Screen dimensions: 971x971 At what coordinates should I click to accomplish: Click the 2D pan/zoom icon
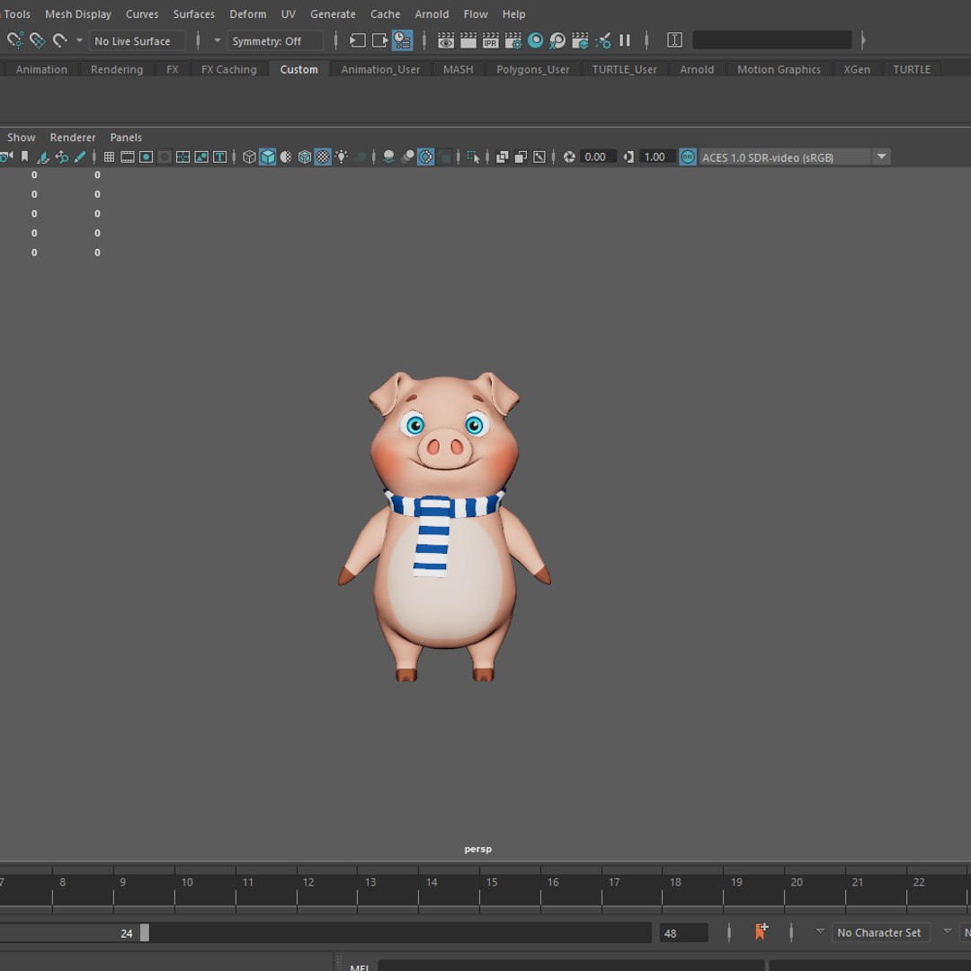61,156
